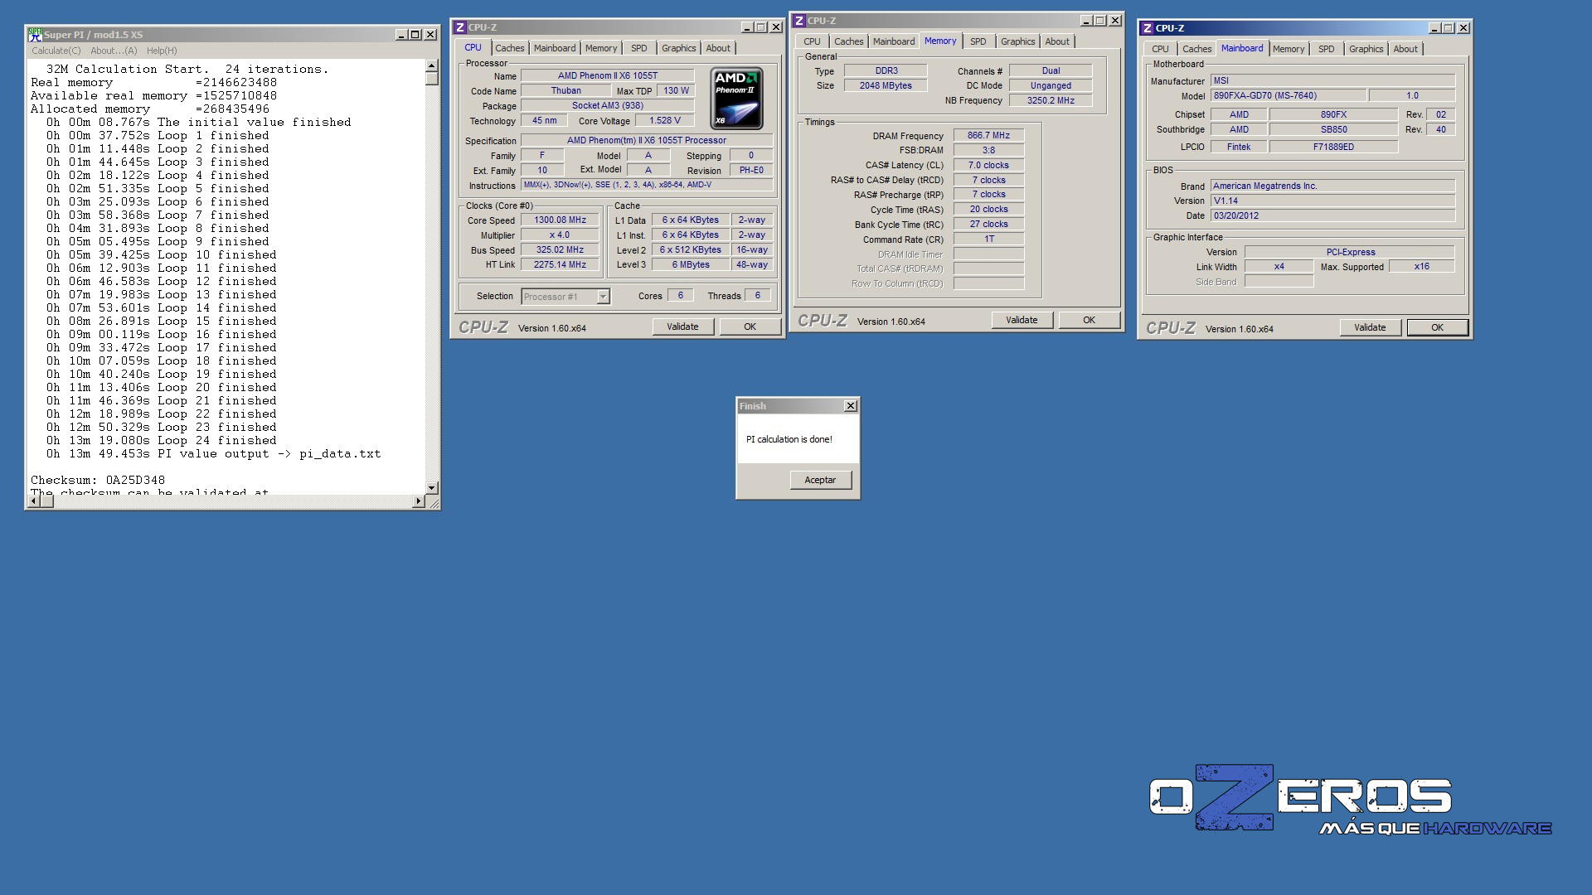
Task: Select SPD tab in Memory CPU-Z window
Action: [x=978, y=41]
